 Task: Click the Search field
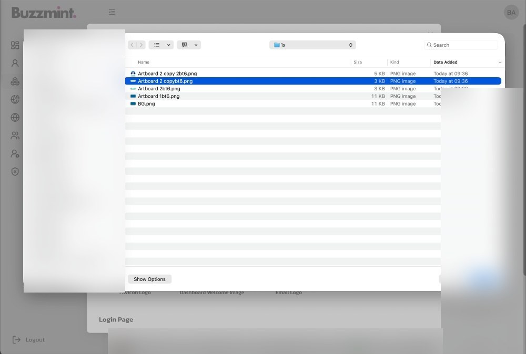point(461,45)
